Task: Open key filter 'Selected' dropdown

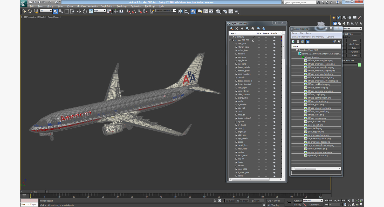Action: [313, 201]
